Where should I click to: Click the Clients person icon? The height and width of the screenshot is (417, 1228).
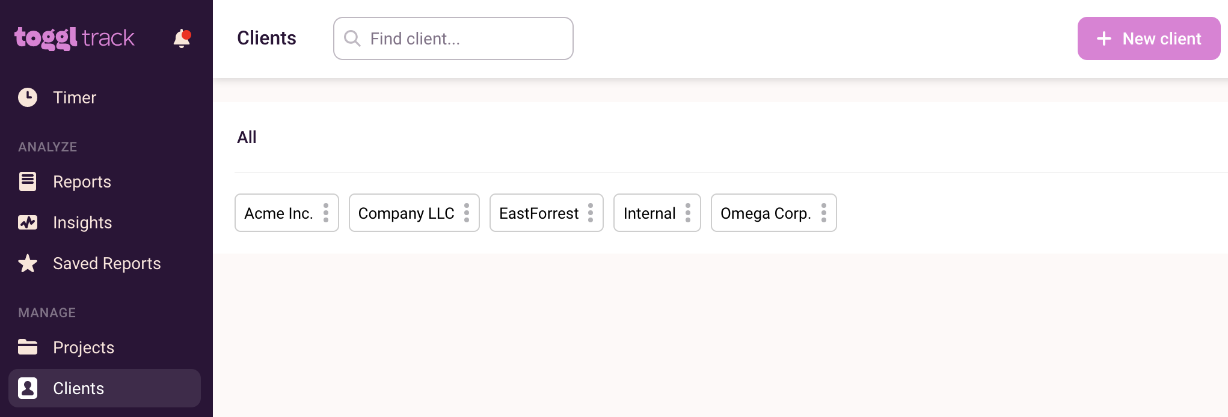tap(28, 388)
